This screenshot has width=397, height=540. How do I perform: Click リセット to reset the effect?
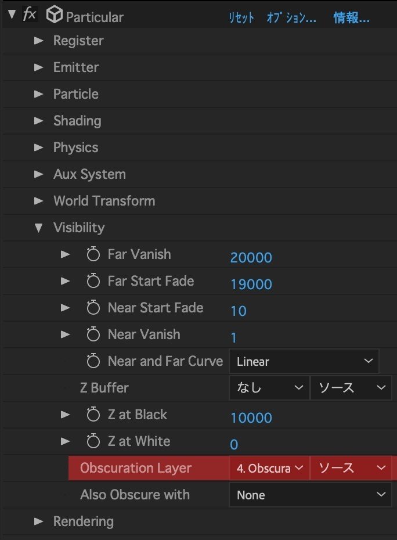[x=241, y=17]
